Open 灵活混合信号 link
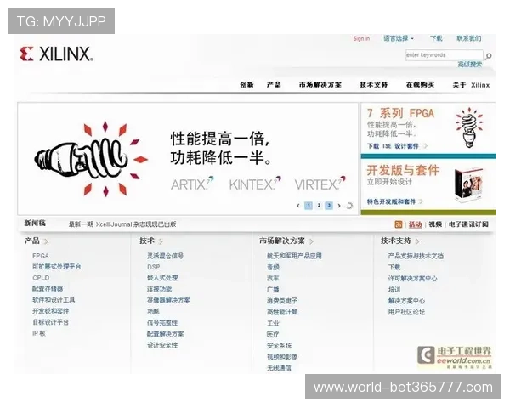Screen dimensions: 510x408 165,256
